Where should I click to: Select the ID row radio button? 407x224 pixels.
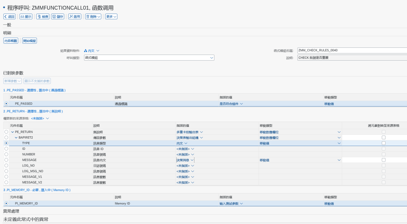pos(6,149)
